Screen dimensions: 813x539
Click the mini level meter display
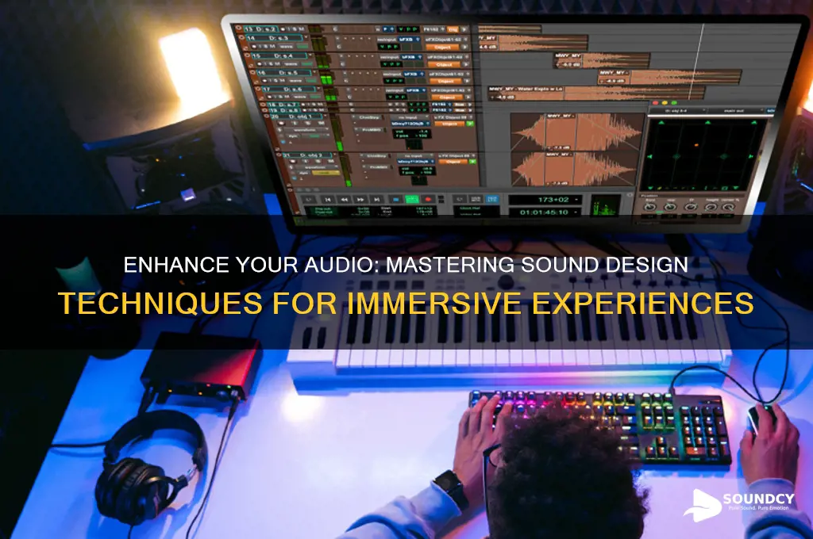(x=605, y=205)
